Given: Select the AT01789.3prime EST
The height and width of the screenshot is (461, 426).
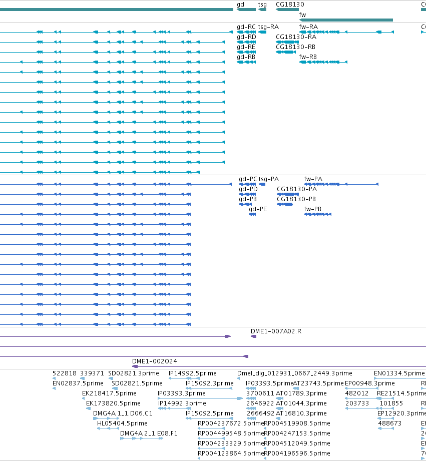Looking at the screenshot, I should click(x=280, y=398).
